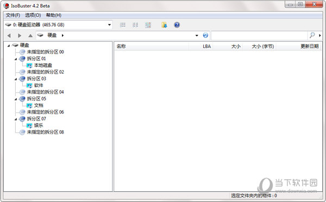The width and height of the screenshot is (326, 202).
Task: Select 未指定的拆分区 00
Action: pyautogui.click(x=45, y=52)
